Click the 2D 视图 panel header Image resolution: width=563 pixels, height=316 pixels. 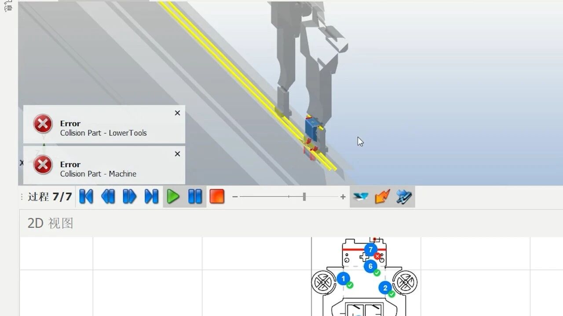coord(50,223)
